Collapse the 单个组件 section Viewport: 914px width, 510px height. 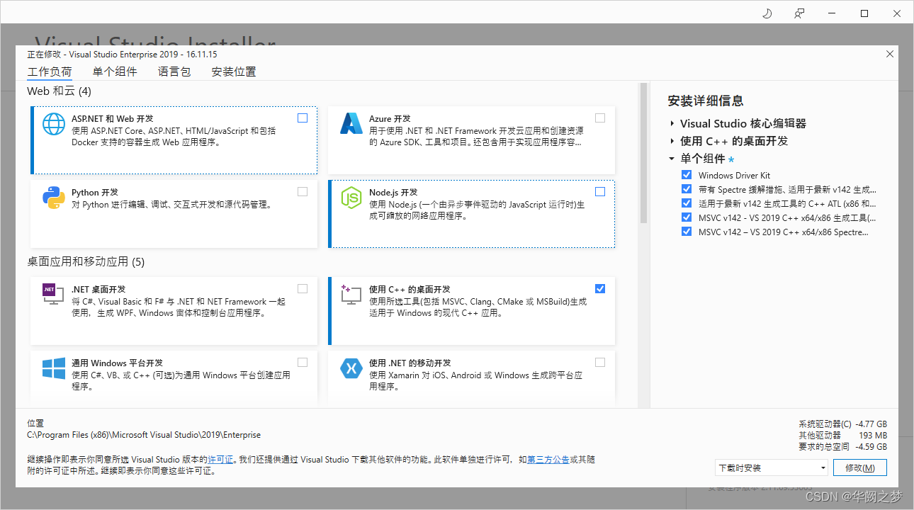672,159
